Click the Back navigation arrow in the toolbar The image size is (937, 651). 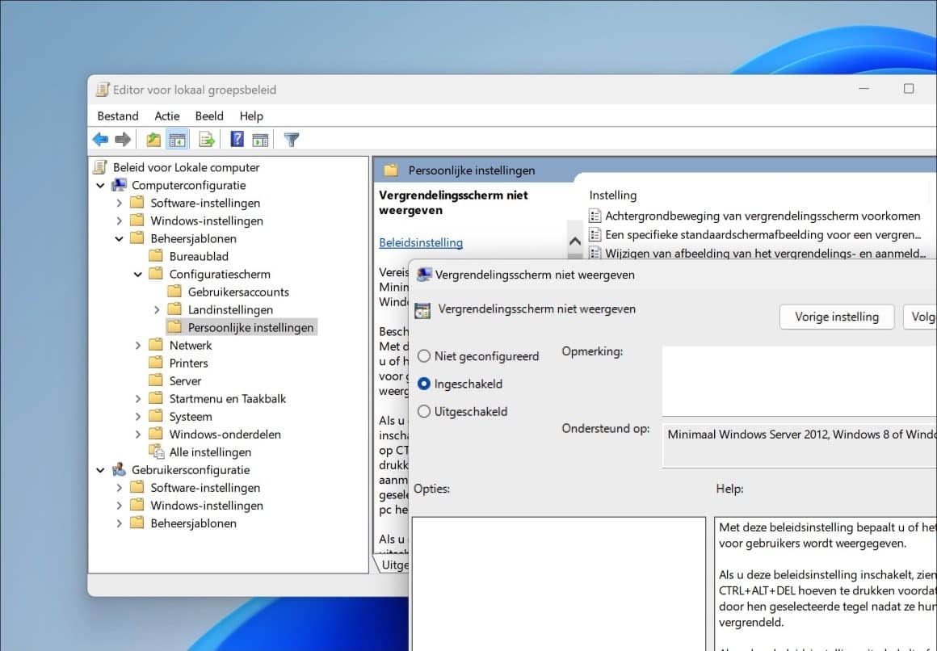(100, 139)
